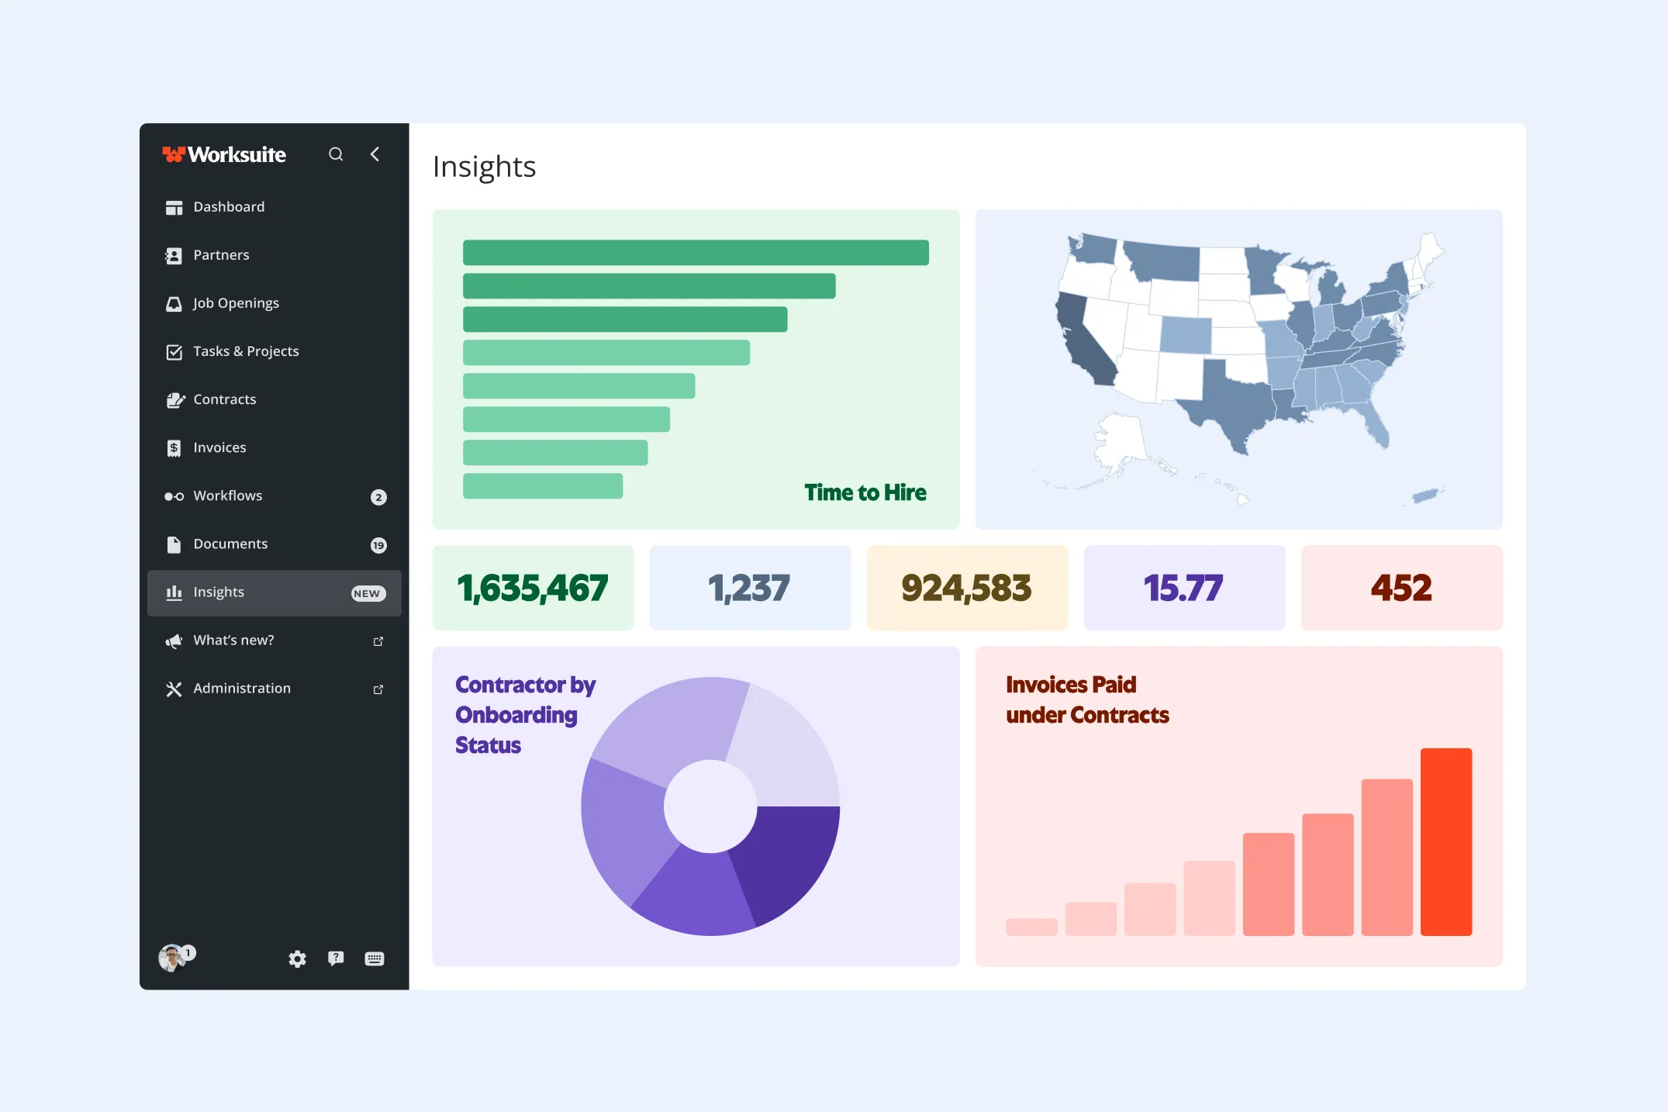The height and width of the screenshot is (1112, 1668).
Task: Open the settings gear icon
Action: pos(297,959)
